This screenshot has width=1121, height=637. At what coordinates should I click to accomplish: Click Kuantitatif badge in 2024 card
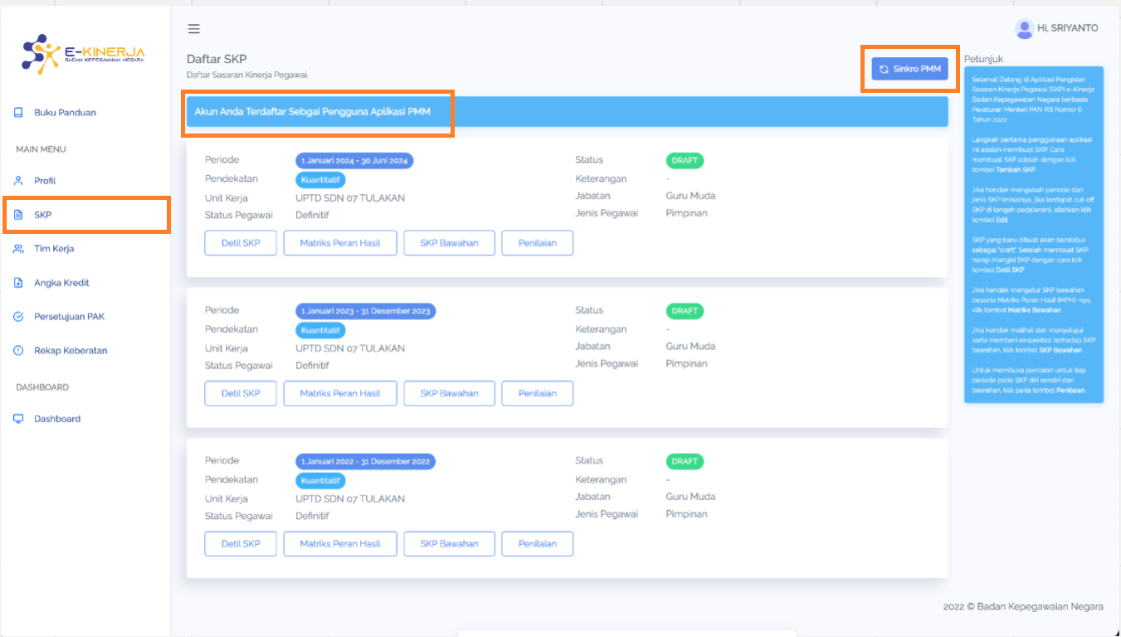(x=320, y=179)
